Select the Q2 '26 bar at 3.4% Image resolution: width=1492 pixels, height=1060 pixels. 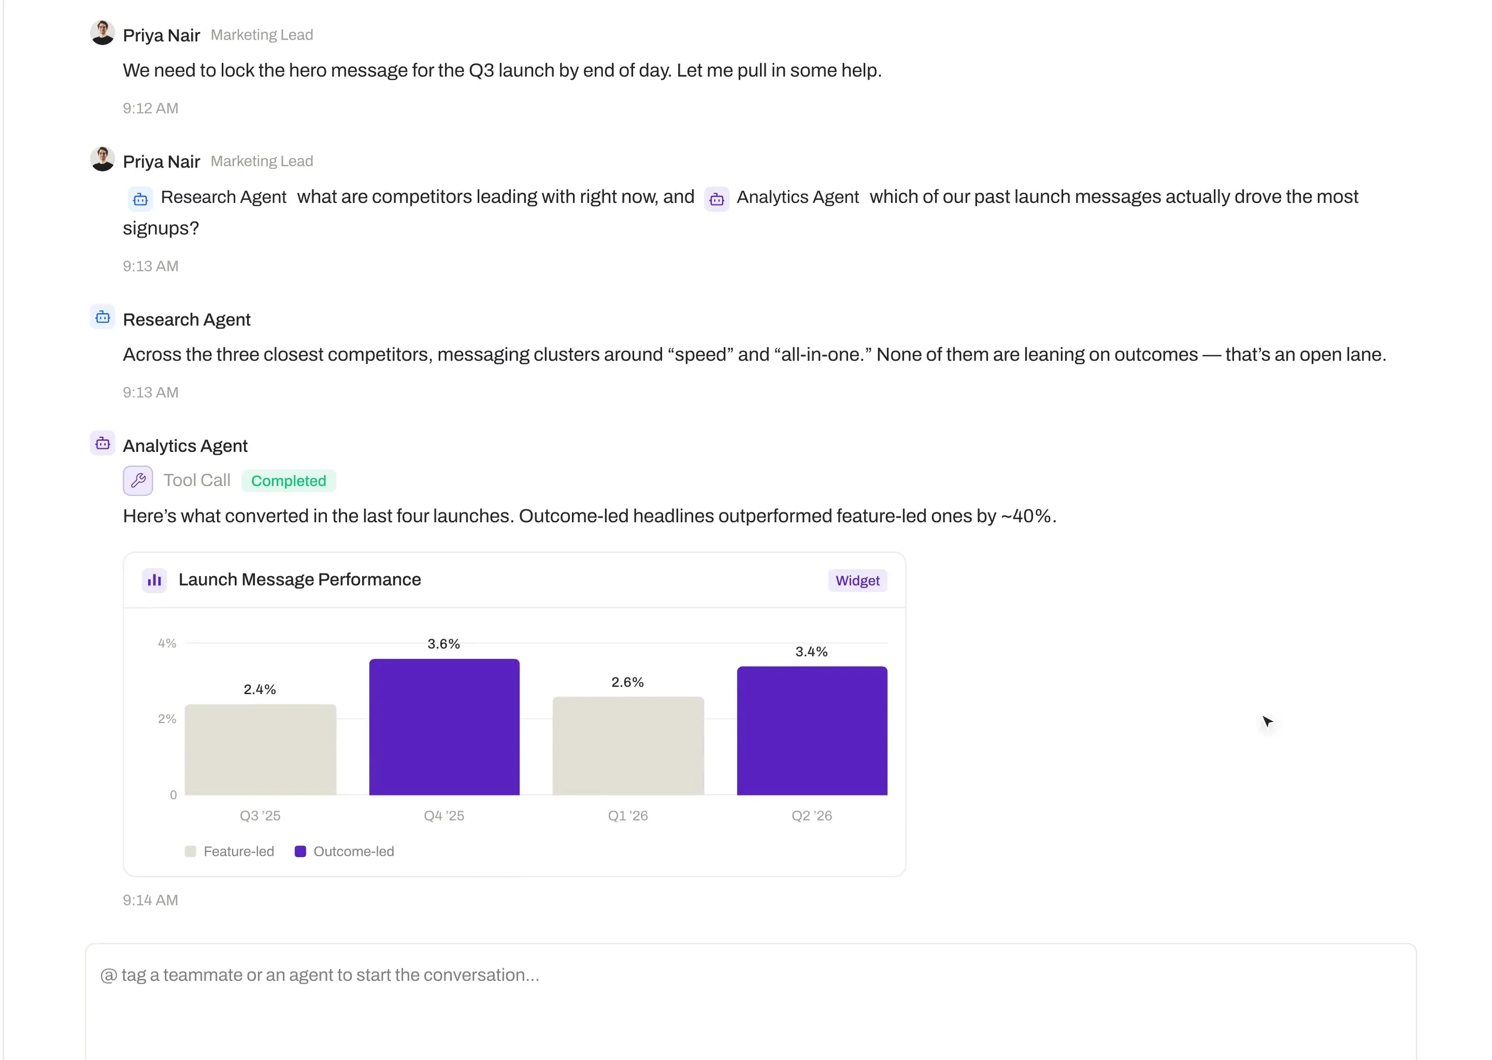tap(812, 731)
